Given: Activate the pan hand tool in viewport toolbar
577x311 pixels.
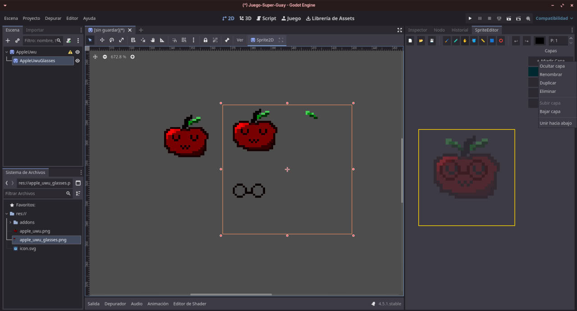Looking at the screenshot, I should tap(153, 40).
